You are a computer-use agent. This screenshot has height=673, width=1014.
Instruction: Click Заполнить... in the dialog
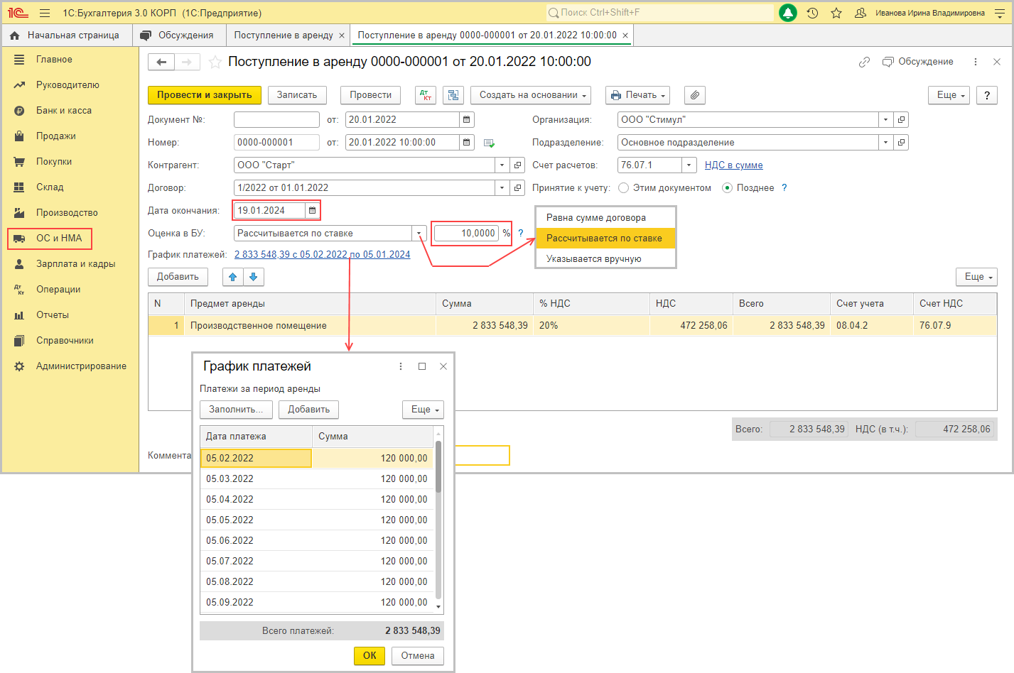(236, 410)
